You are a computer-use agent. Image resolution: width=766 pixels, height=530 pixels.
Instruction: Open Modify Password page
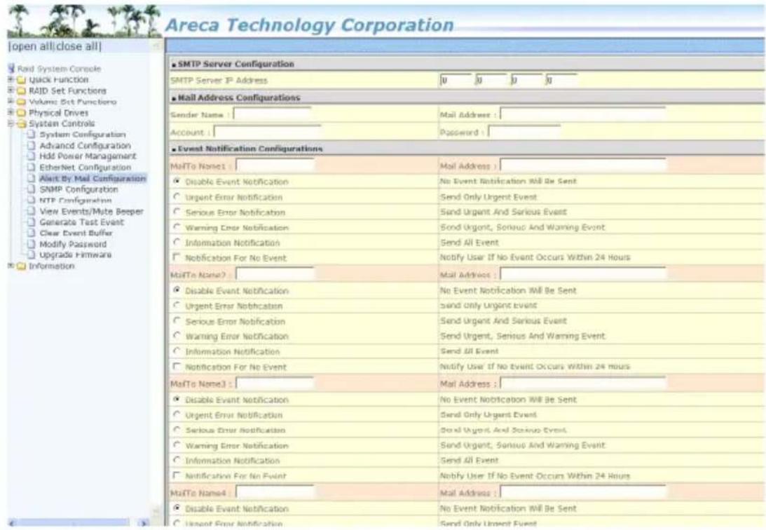click(x=73, y=244)
